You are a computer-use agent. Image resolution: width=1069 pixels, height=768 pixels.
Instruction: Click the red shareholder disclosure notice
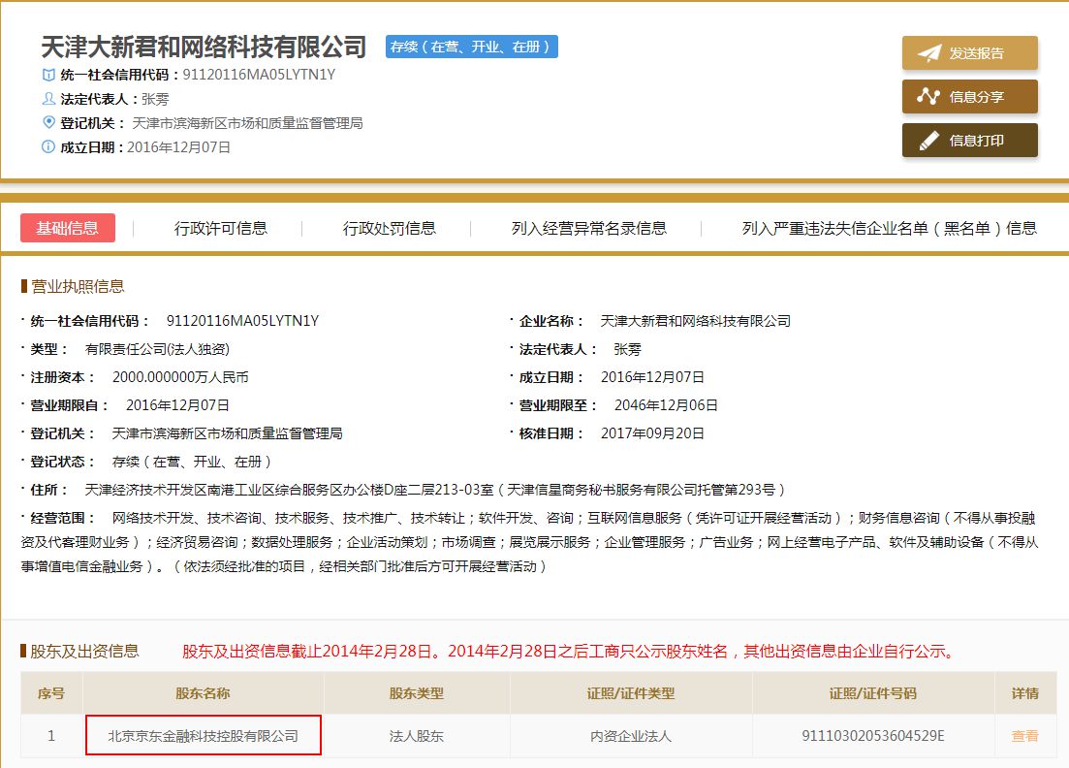click(x=571, y=652)
